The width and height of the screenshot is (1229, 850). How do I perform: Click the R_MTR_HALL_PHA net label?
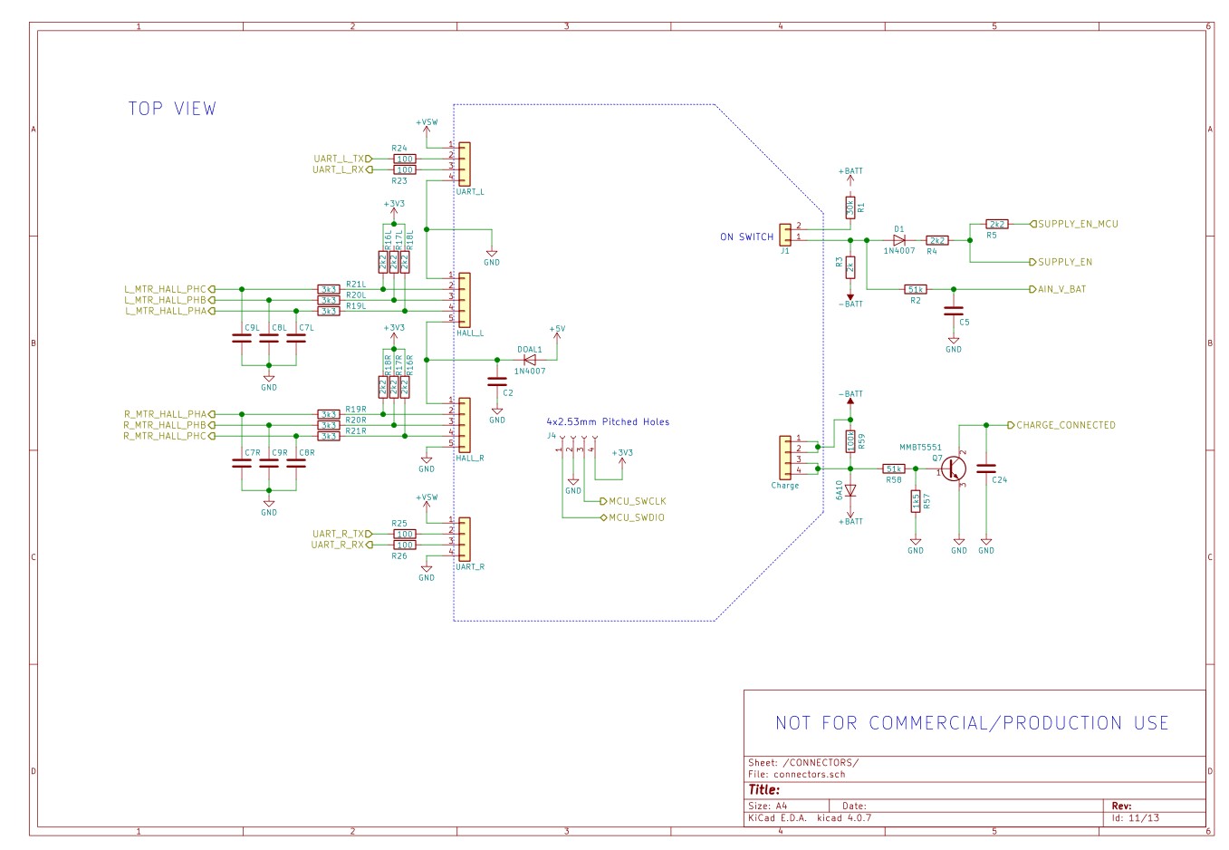169,414
